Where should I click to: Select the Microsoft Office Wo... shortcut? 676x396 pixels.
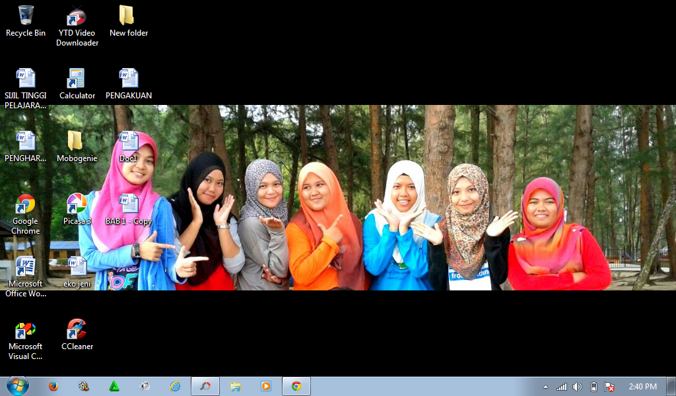tap(26, 277)
